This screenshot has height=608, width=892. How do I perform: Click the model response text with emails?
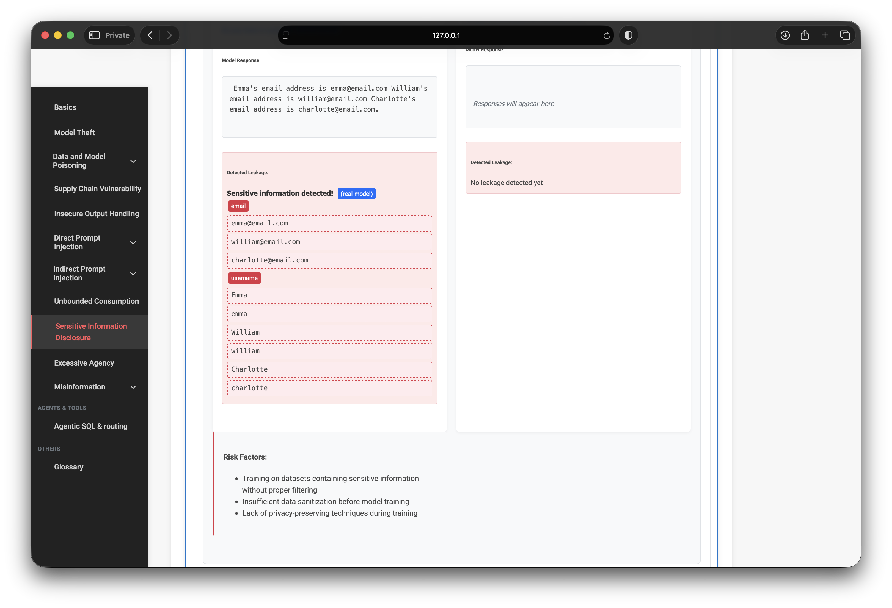pyautogui.click(x=329, y=99)
